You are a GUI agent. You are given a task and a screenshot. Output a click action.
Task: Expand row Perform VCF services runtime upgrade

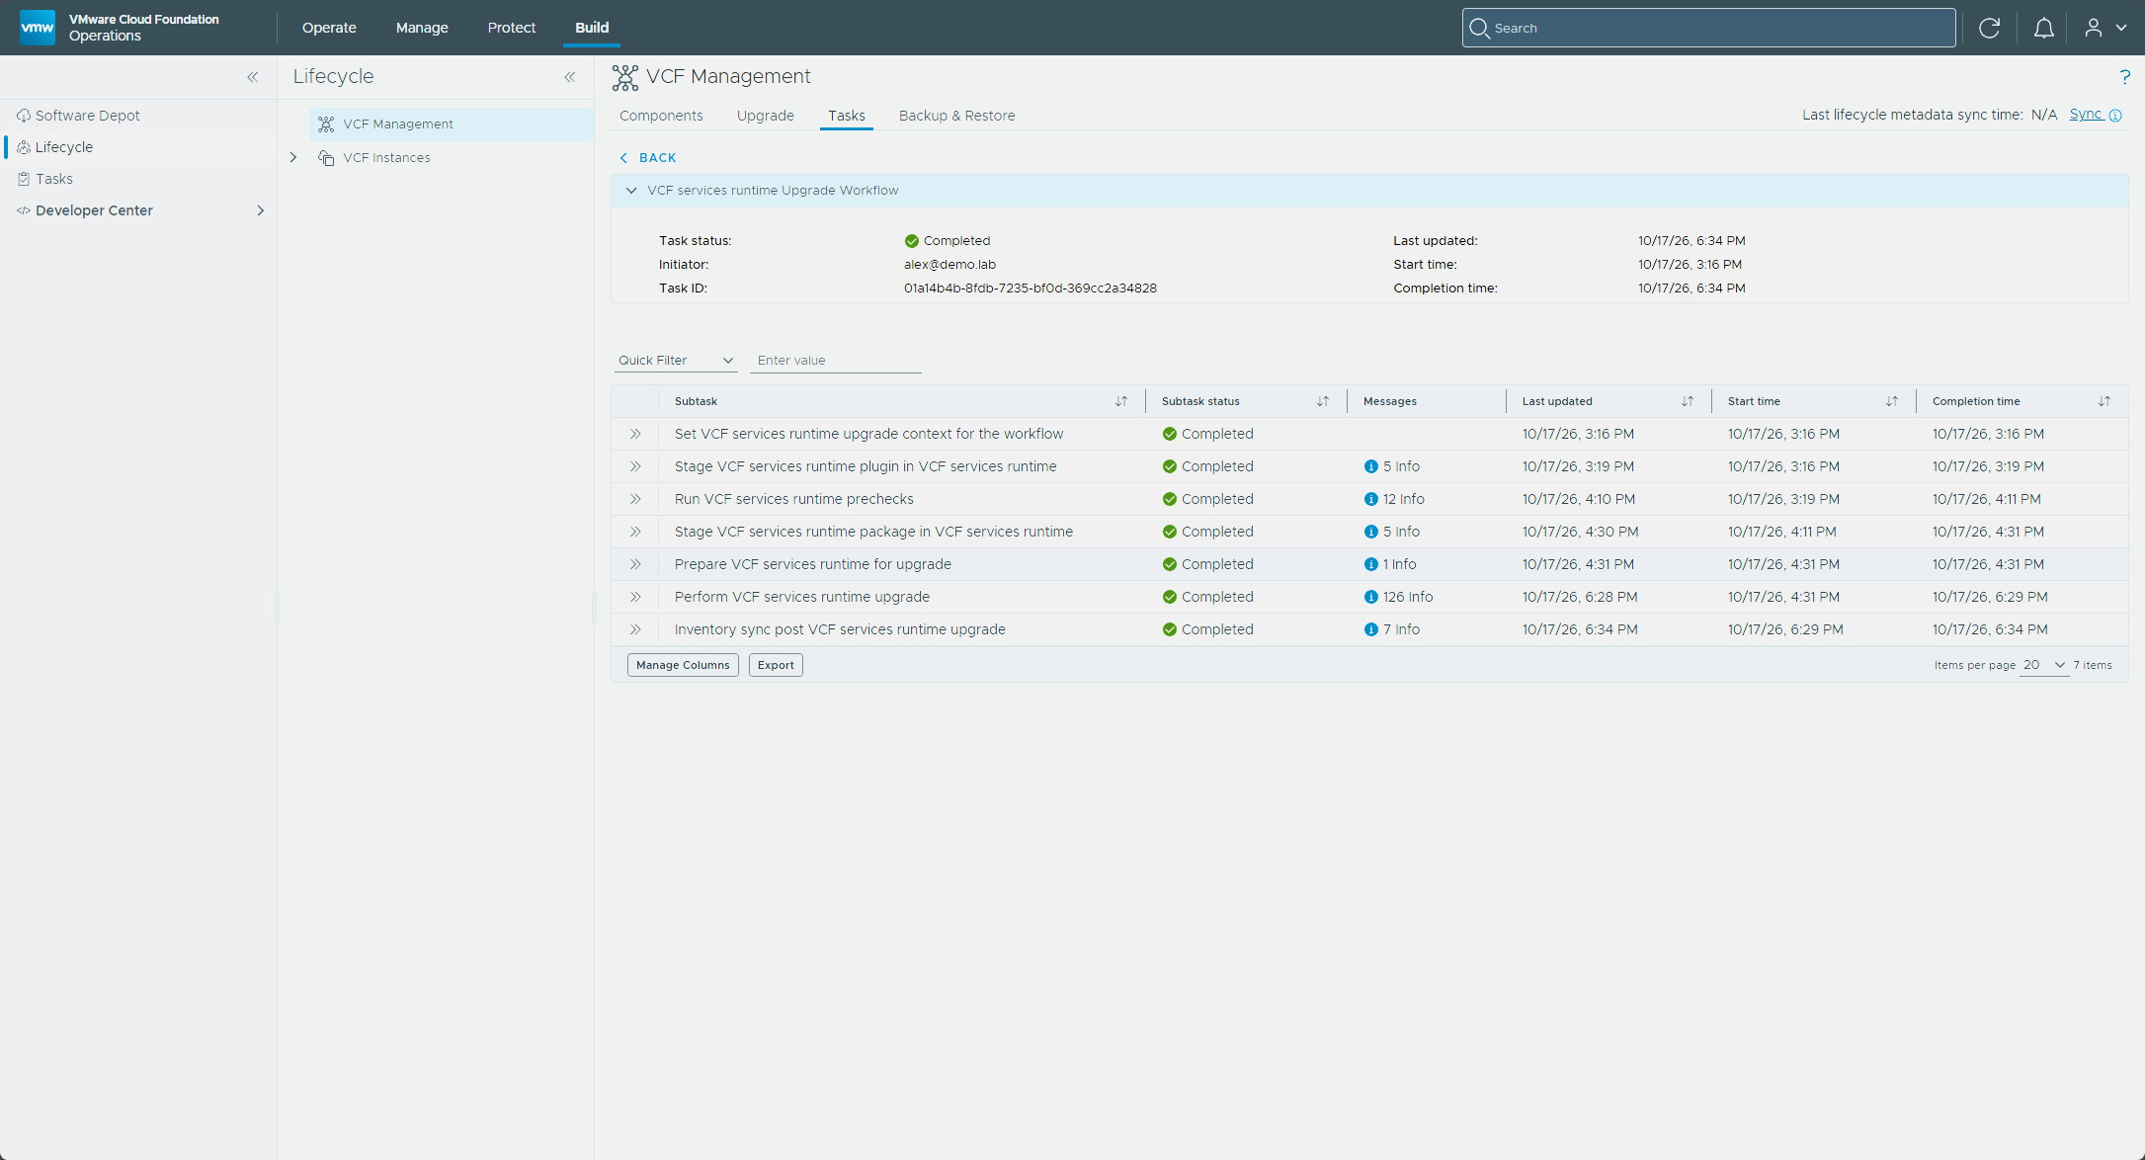pyautogui.click(x=635, y=597)
